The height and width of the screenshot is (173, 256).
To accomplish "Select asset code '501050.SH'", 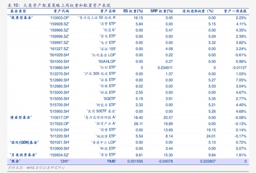I will pyautogui.click(x=59, y=61).
